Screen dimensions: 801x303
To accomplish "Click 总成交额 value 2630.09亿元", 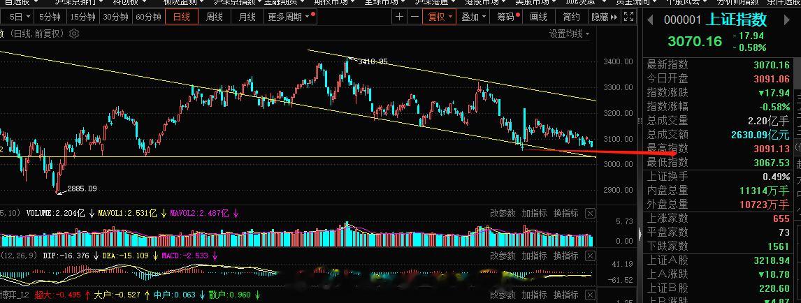I will [760, 135].
